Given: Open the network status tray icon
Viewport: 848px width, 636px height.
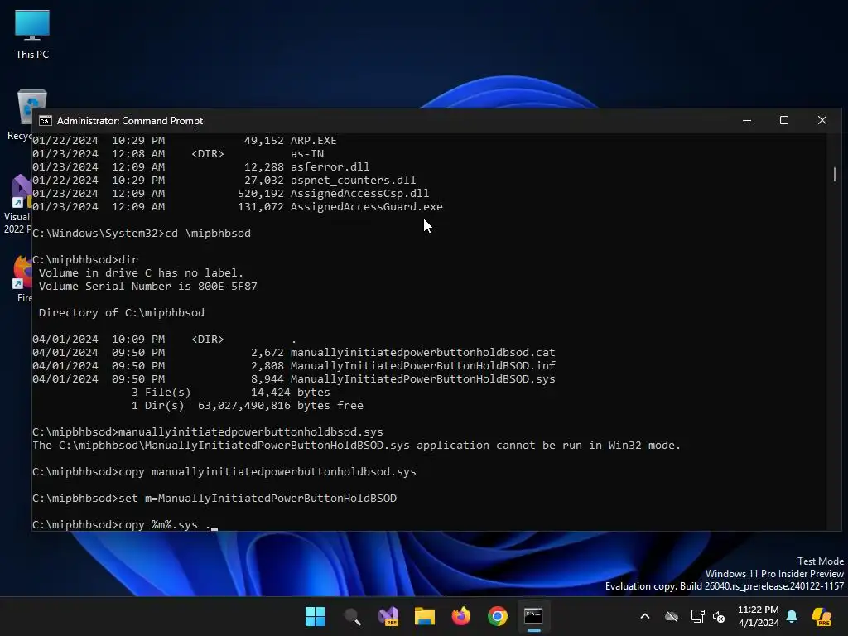Looking at the screenshot, I should pos(697,616).
